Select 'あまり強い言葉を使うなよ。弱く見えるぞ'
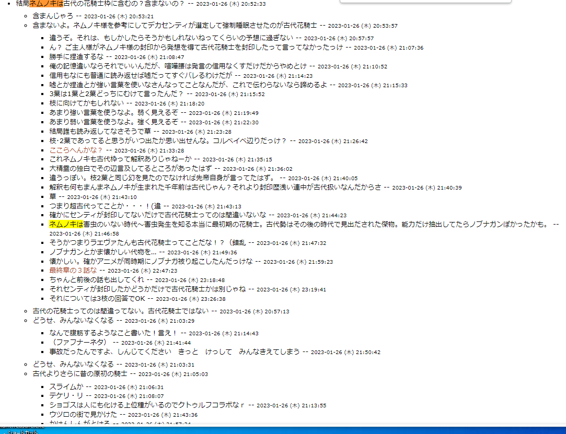Viewport: 566px width, 434px height. click(x=114, y=112)
